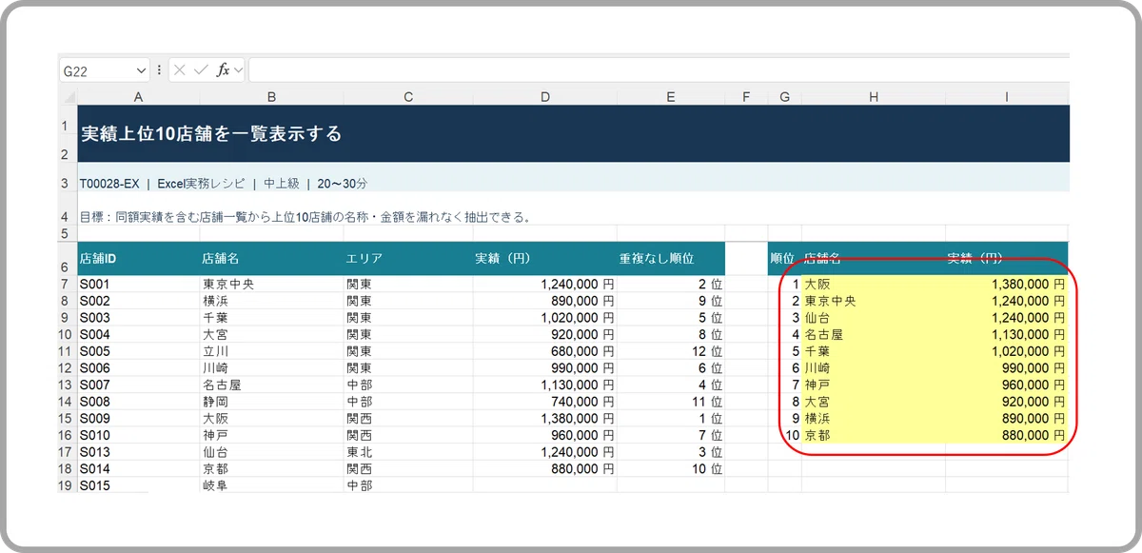Click the '店舗名' header in column B

tap(271, 258)
